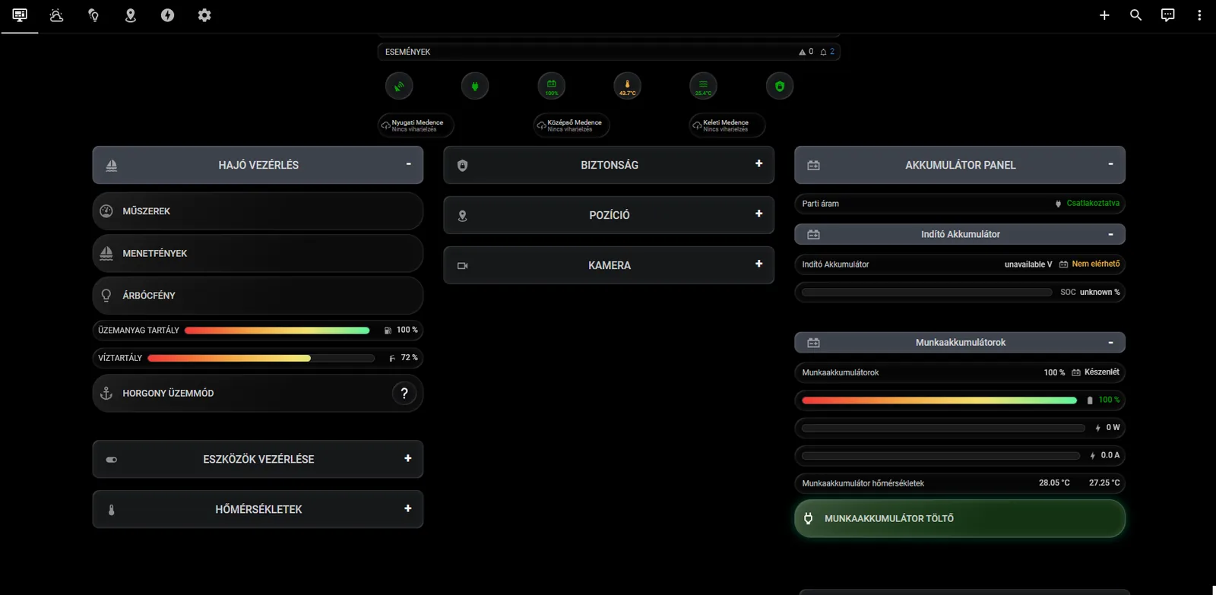Screen dimensions: 1216x595
Task: Open Keleti Medence storm warning chip
Action: click(x=727, y=125)
